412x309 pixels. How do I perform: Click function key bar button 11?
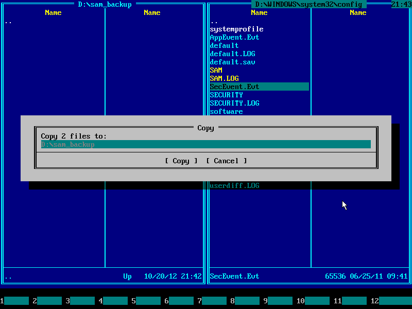point(350,301)
